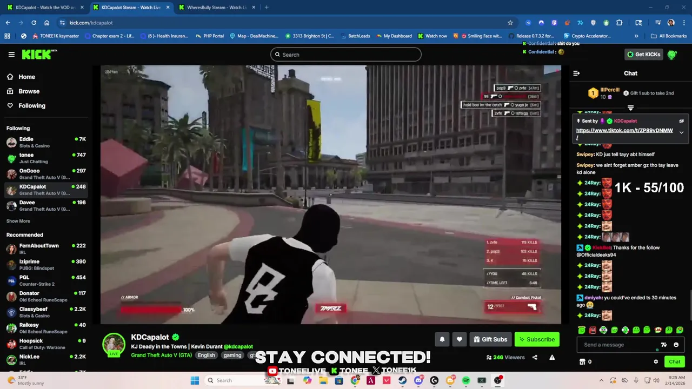Open the hamburger sidebar menu
The width and height of the screenshot is (692, 389).
pos(11,55)
